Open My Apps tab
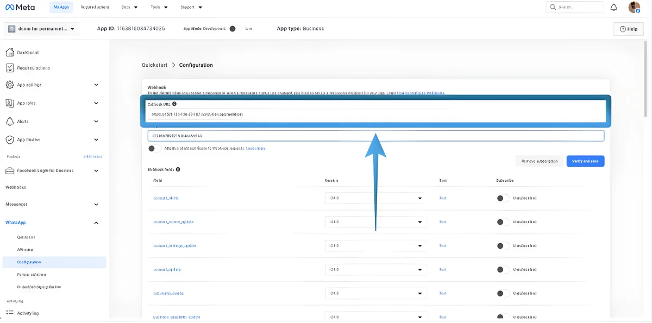Screen dimensions: 652x323 click(x=61, y=7)
